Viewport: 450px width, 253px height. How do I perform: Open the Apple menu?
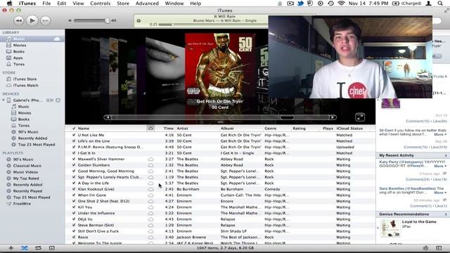[9, 4]
